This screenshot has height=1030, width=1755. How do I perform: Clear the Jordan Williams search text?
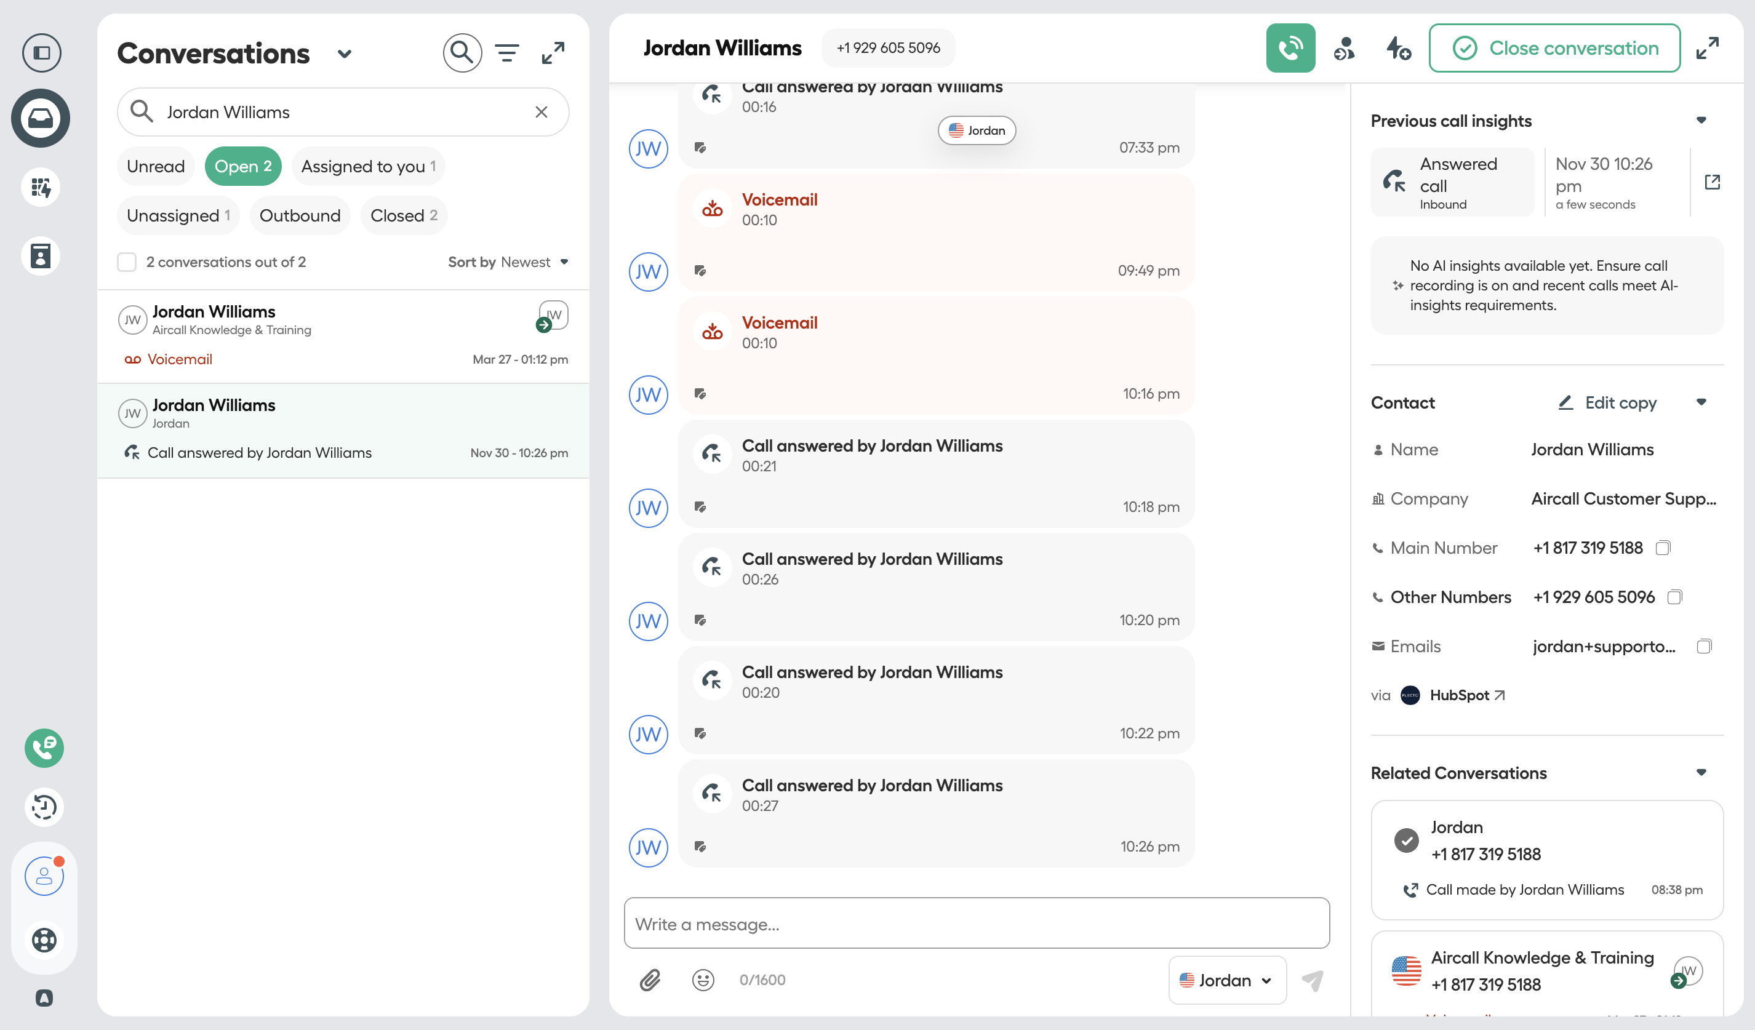[x=541, y=112]
